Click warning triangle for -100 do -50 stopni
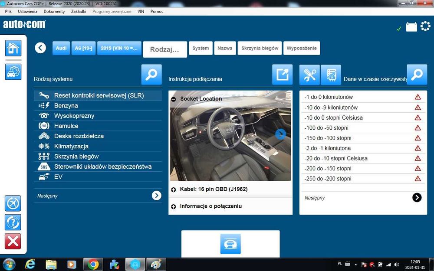Screen dimensions: 434x271 click(x=418, y=128)
